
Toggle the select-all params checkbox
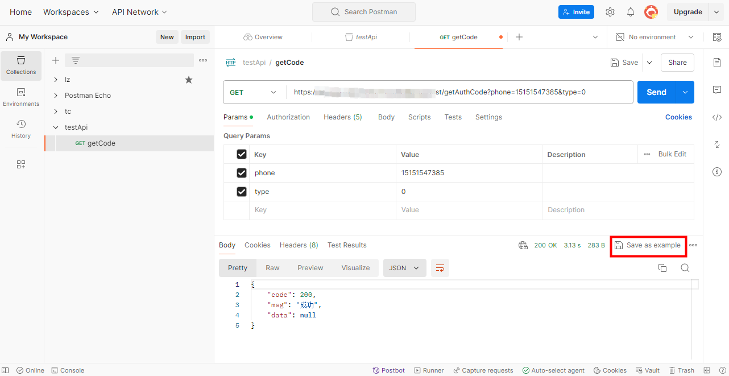click(242, 154)
